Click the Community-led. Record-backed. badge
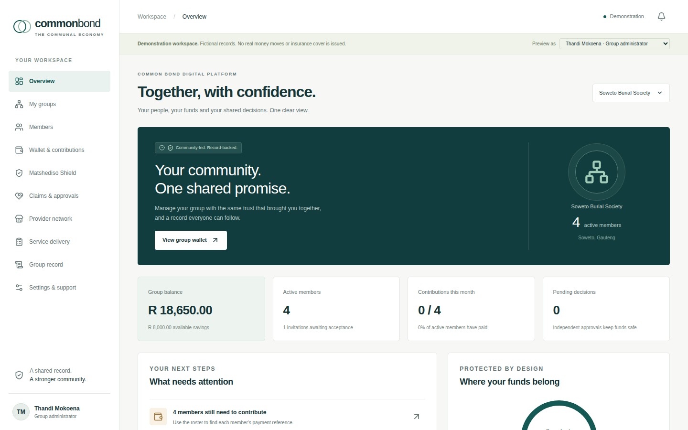Image resolution: width=688 pixels, height=430 pixels. tap(198, 148)
